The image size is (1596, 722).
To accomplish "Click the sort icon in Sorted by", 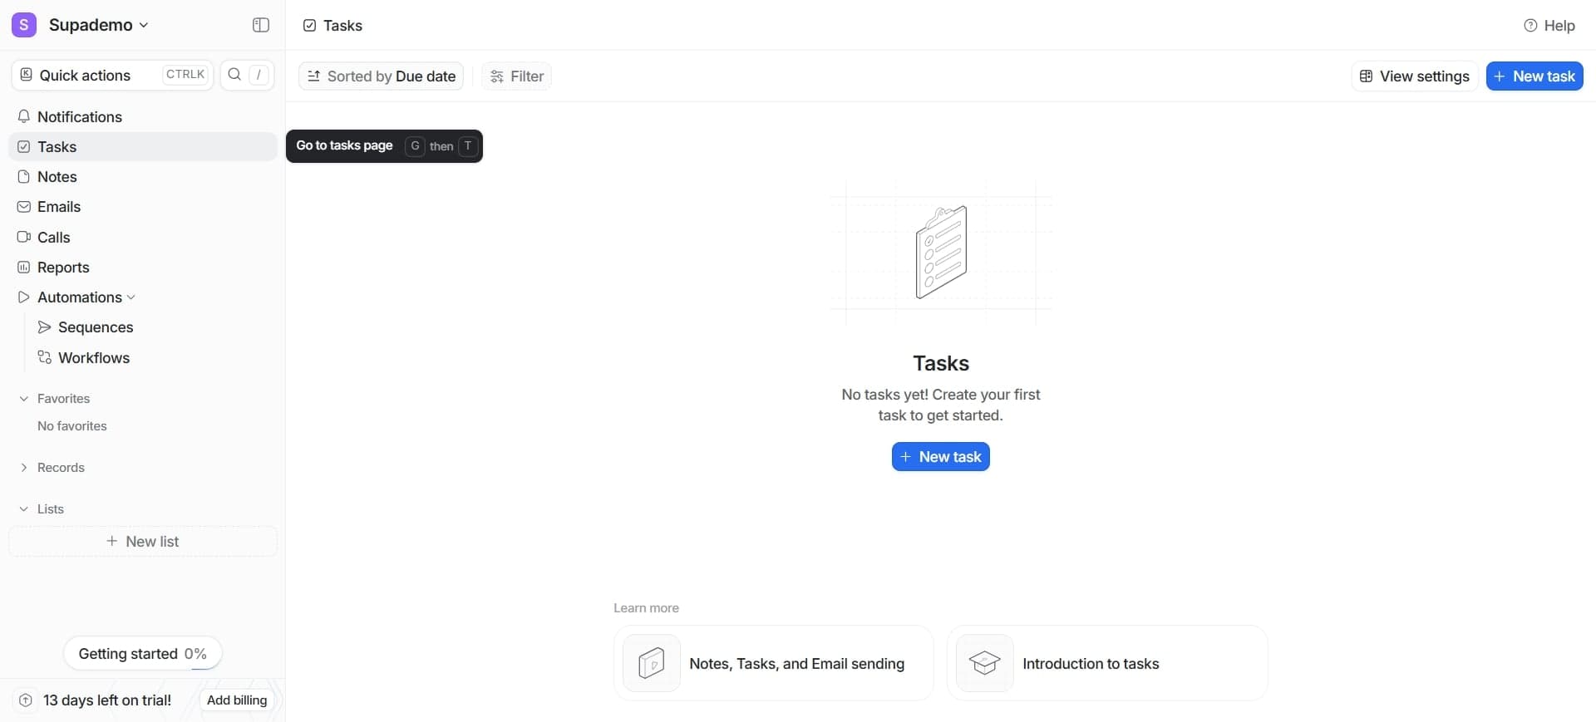I will click(313, 76).
